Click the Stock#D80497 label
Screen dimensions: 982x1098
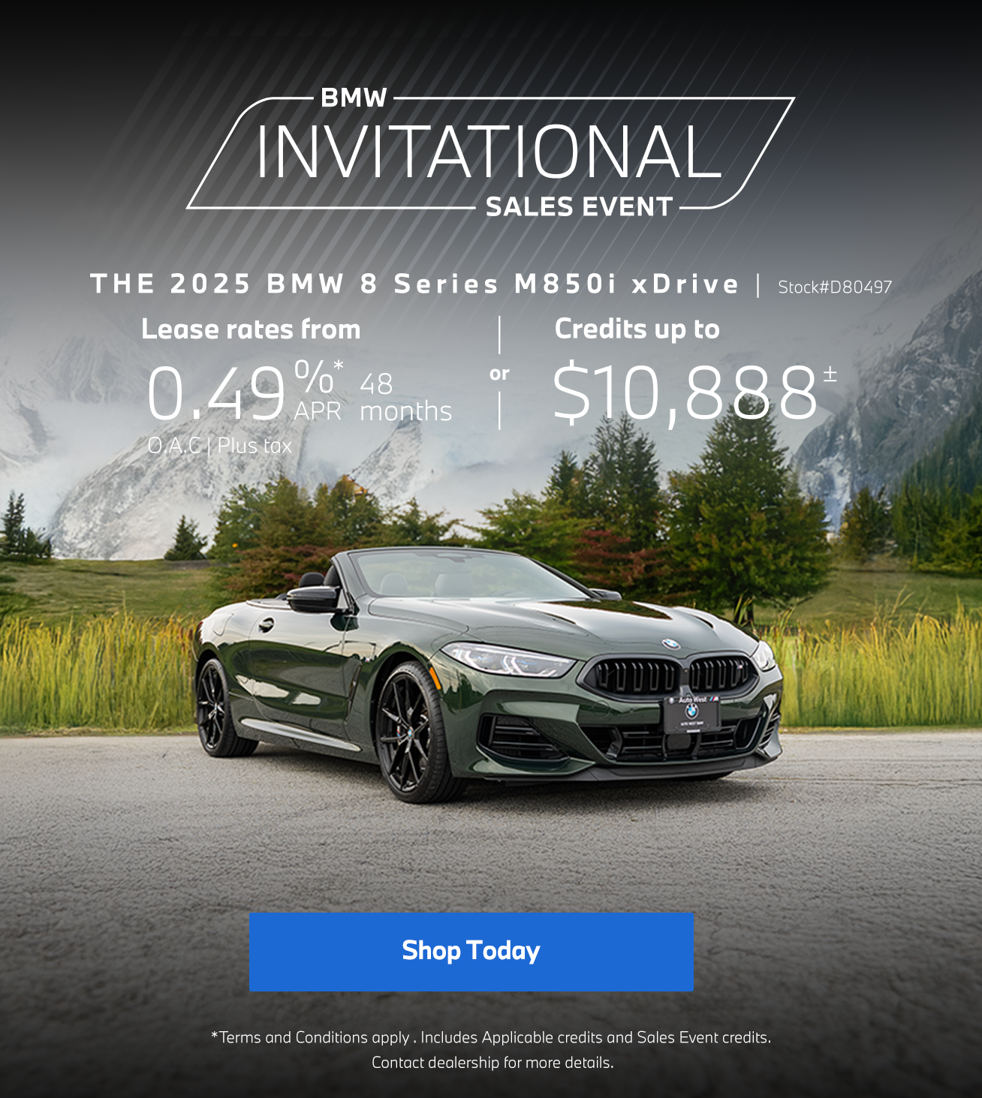(x=835, y=287)
